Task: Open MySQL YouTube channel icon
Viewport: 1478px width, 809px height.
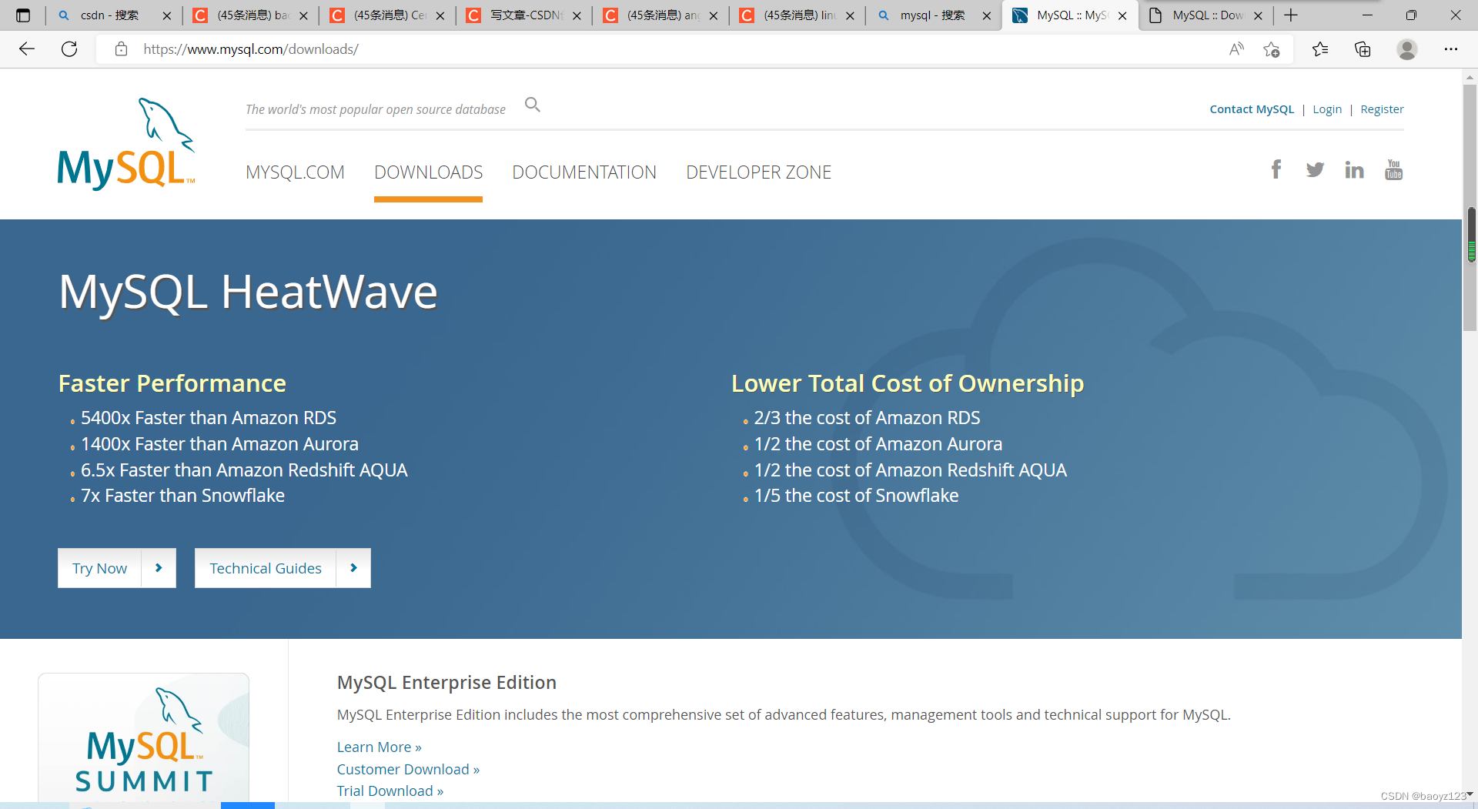Action: click(x=1393, y=169)
